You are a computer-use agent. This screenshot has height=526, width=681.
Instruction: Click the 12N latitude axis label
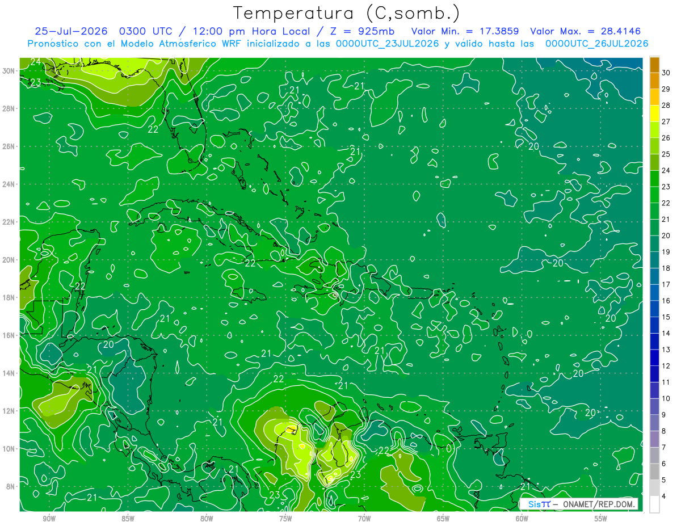pos(9,411)
